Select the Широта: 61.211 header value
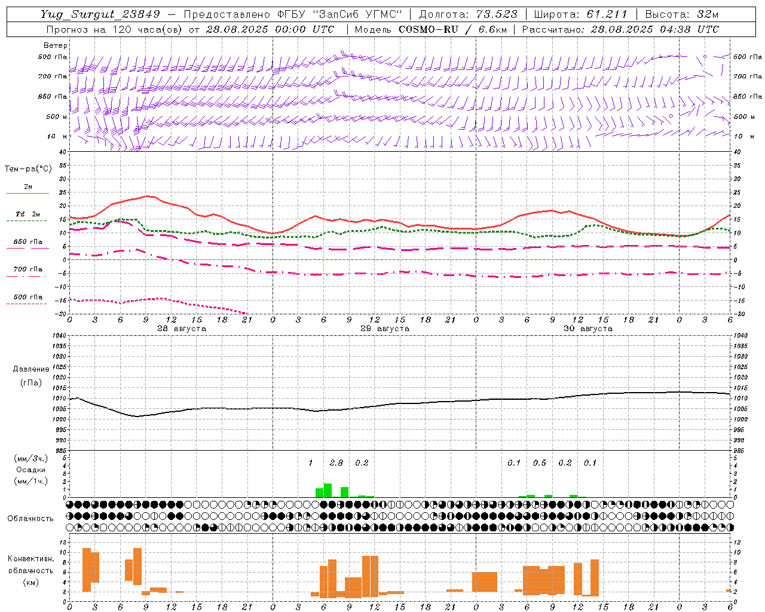The height and width of the screenshot is (612, 765). [x=580, y=14]
